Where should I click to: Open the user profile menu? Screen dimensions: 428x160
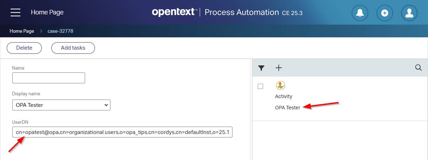coord(409,13)
